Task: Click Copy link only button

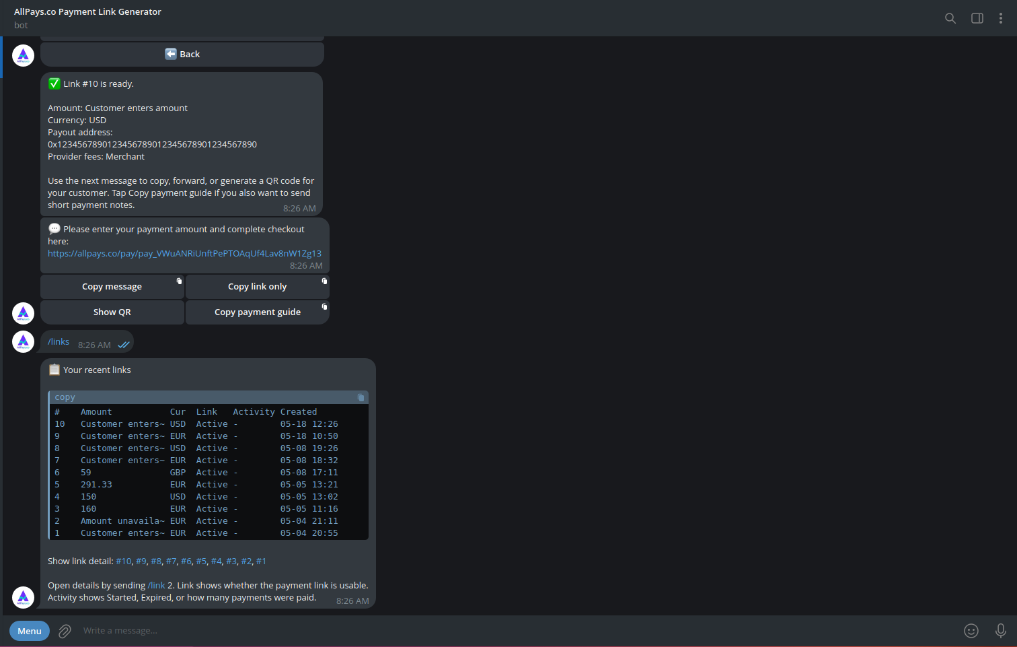Action: (258, 286)
